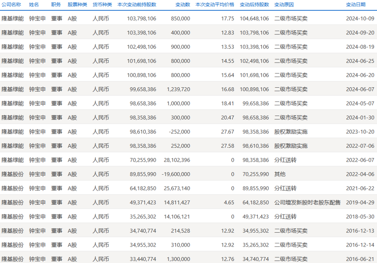Viewport: 377px width, 263px height.
Task: Click the 变动日期 column header
Action: click(x=356, y=5)
